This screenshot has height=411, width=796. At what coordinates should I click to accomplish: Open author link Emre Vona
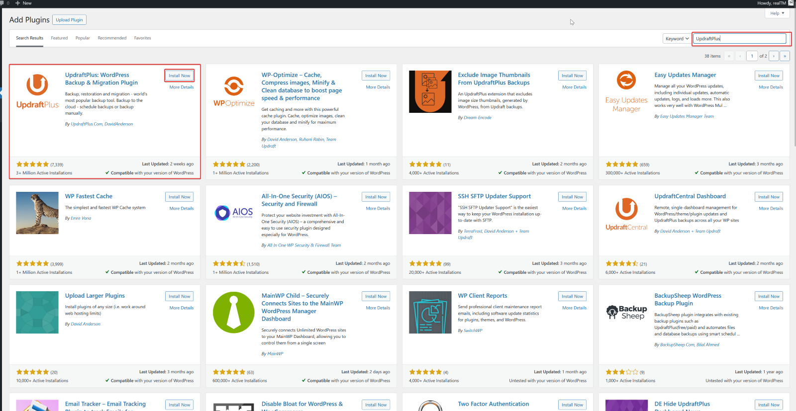[81, 218]
